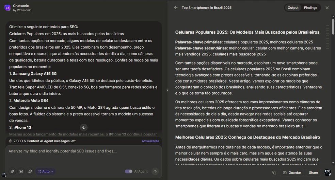The image size is (335, 180).
Task: Click the stacked layers icon in chat input
Action: 21,171
